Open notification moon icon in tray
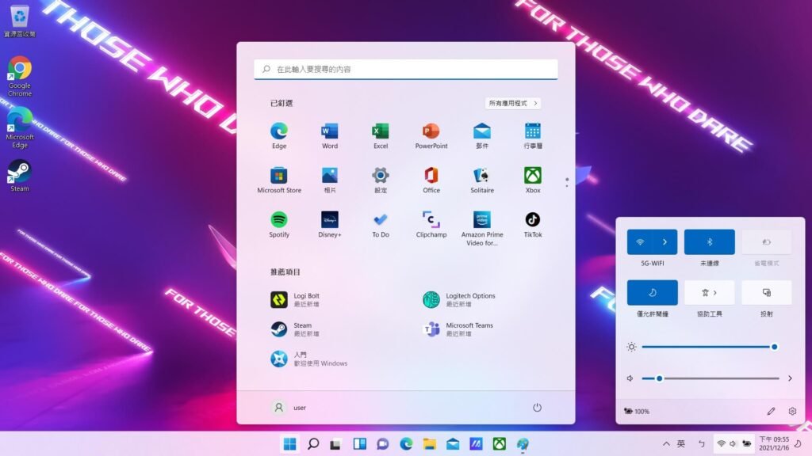Viewport: 812px width, 456px height. (799, 443)
